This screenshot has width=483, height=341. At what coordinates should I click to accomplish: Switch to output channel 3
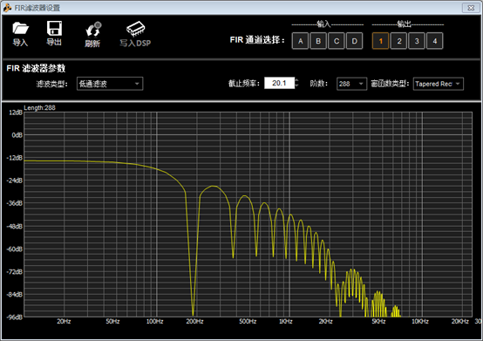(x=417, y=41)
